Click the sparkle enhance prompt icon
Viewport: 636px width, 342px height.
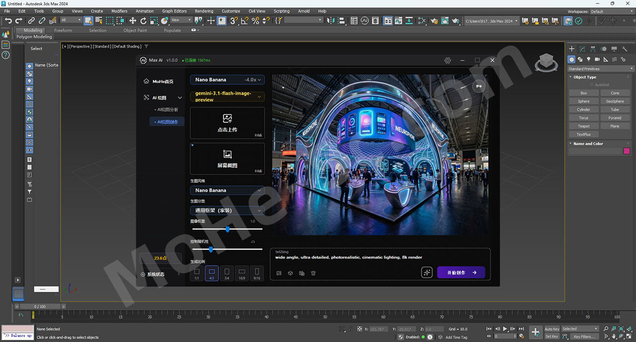click(x=427, y=273)
